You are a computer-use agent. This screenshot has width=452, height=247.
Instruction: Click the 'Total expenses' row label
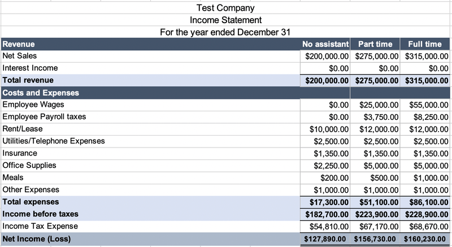tap(150, 202)
